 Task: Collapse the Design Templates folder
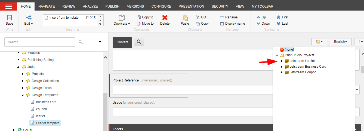click(x=23, y=95)
